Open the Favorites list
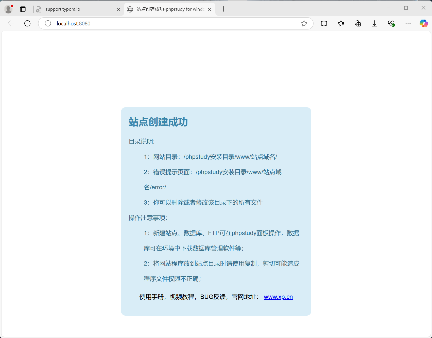Screen dimensions: 432x338 [341, 23]
